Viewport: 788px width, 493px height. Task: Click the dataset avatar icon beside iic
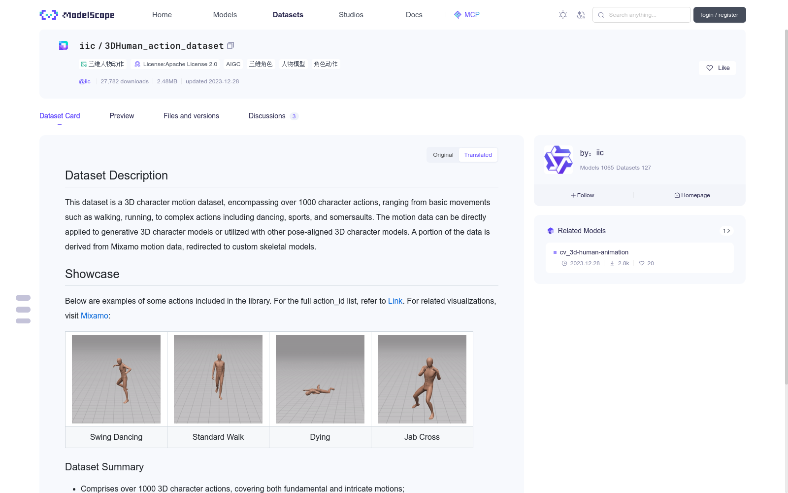click(x=64, y=45)
